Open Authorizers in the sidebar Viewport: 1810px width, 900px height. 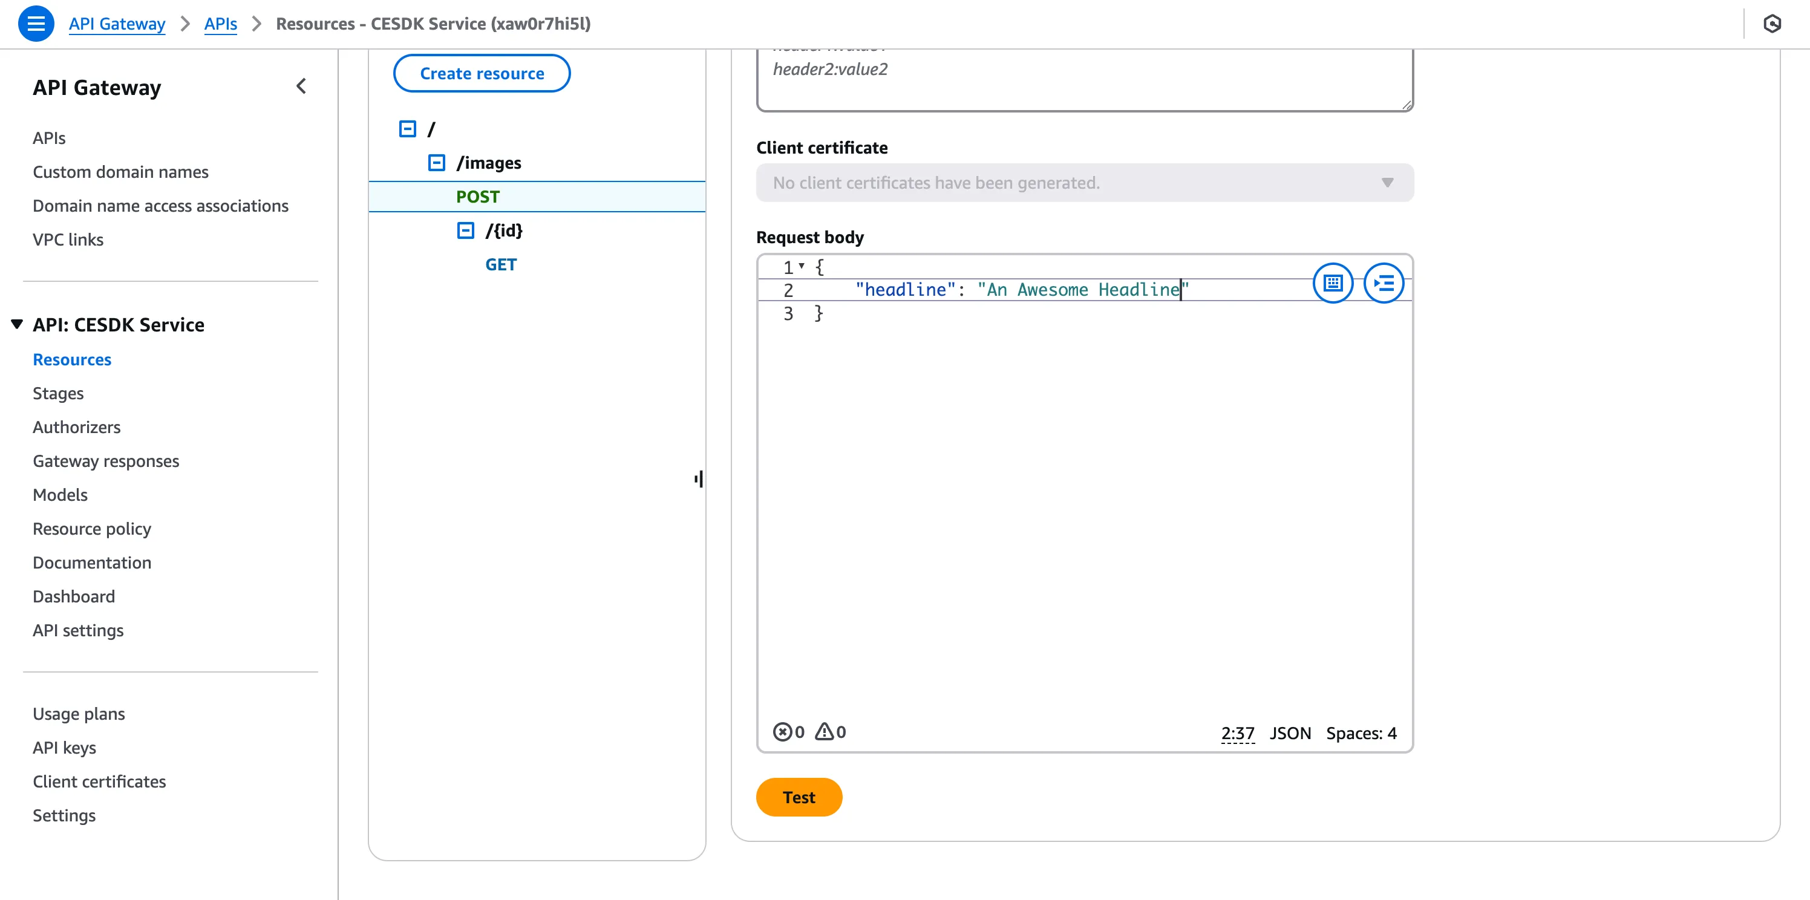point(77,426)
